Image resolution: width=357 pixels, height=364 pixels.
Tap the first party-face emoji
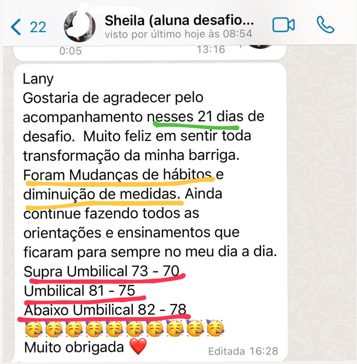34,329
